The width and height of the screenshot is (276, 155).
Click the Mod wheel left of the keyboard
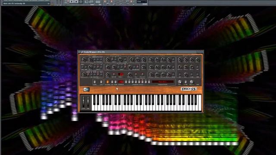tap(88, 102)
